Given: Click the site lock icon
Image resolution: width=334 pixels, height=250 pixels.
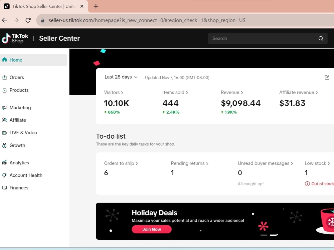Looking at the screenshot, I should [x=43, y=20].
